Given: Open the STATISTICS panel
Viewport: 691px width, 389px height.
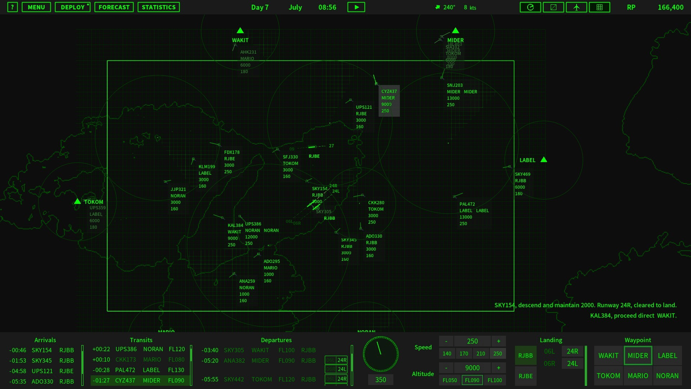Looking at the screenshot, I should (158, 7).
